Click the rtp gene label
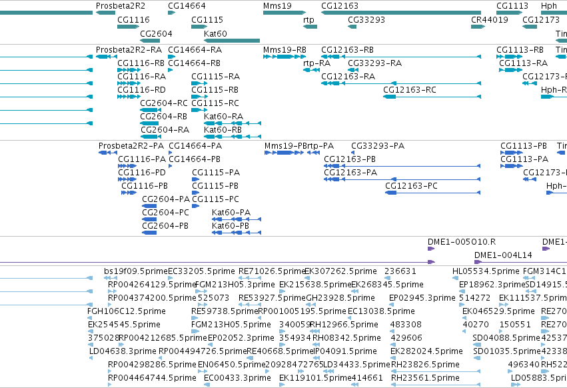567x388 pixels. 308,19
